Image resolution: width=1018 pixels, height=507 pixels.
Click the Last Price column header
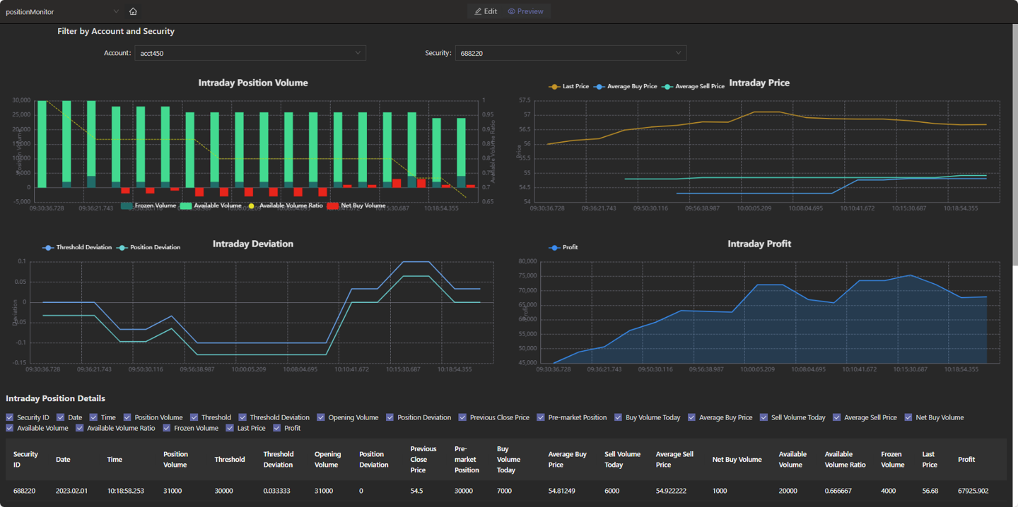coord(930,460)
